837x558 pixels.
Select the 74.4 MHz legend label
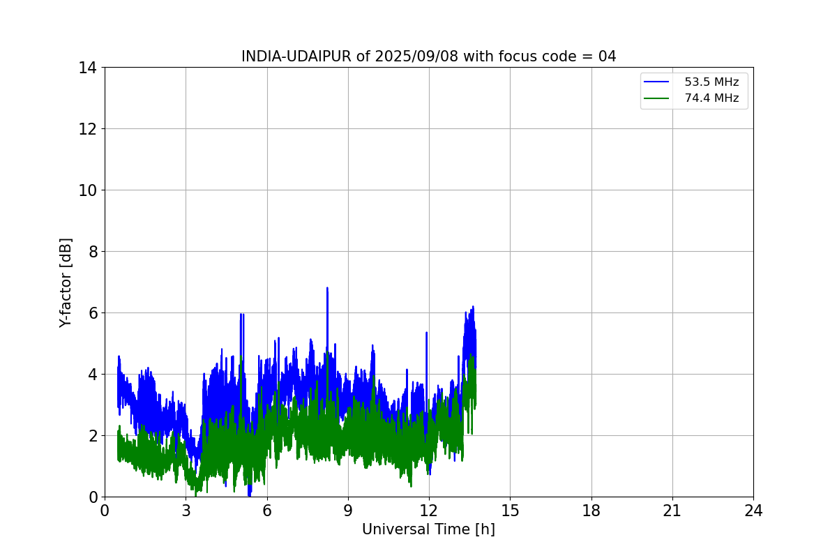tap(711, 98)
